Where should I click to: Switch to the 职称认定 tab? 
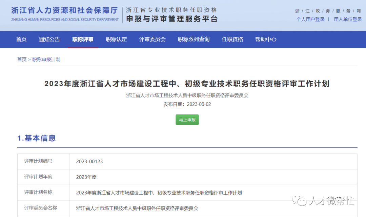coord(116,39)
